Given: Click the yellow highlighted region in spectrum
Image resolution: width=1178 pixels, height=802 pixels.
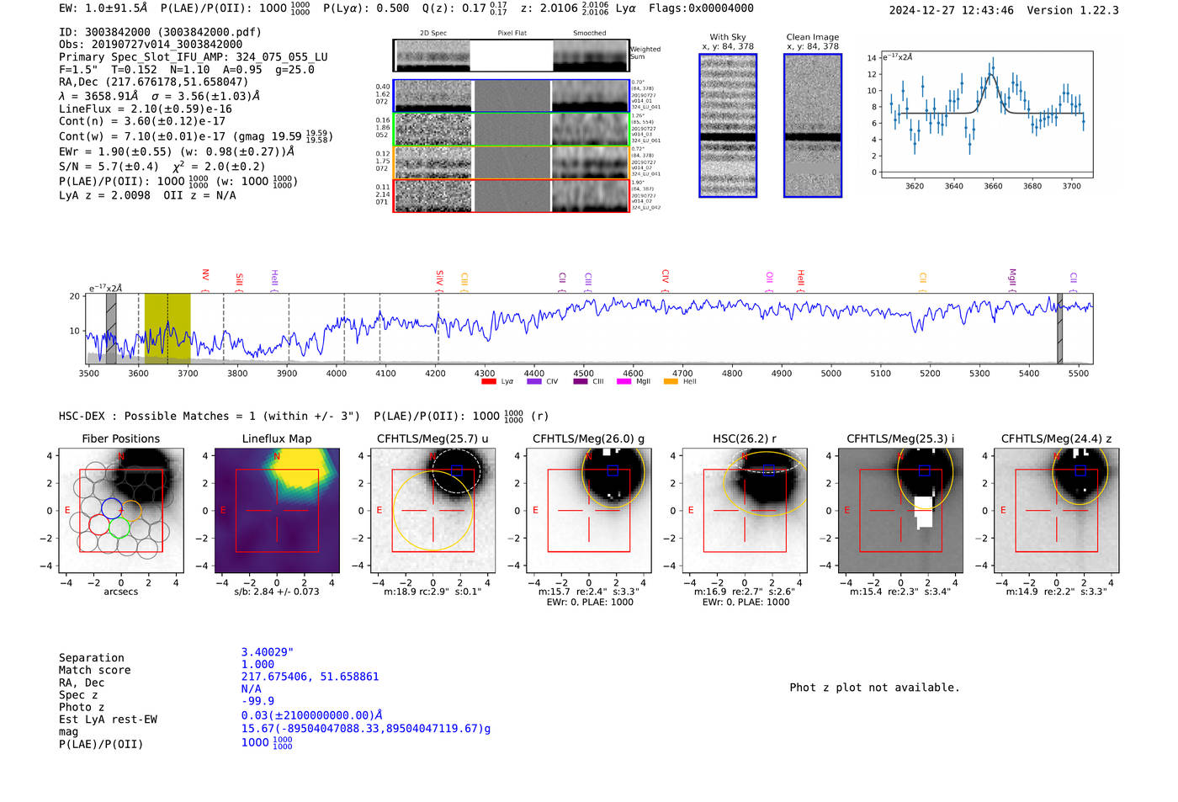Looking at the screenshot, I should tap(167, 328).
